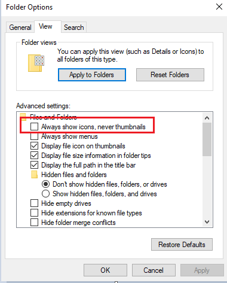Dismiss dialog with Cancel button
The height and width of the screenshot is (283, 227).
coord(154,270)
